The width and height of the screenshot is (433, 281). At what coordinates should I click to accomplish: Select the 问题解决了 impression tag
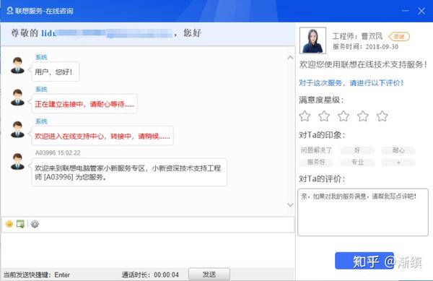[316, 150]
